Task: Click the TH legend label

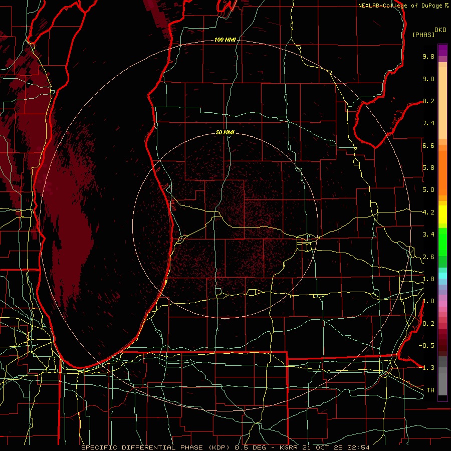Action: point(430,390)
